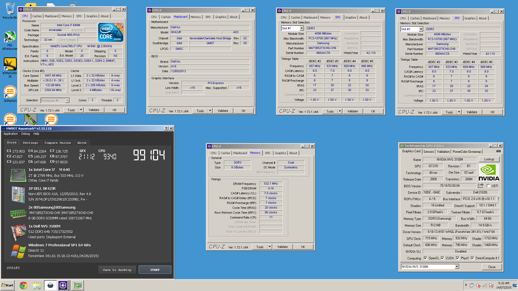This screenshot has width=518, height=291.
Task: Click the graphics card icon in Aquamark
Action: pyautogui.click(x=18, y=232)
